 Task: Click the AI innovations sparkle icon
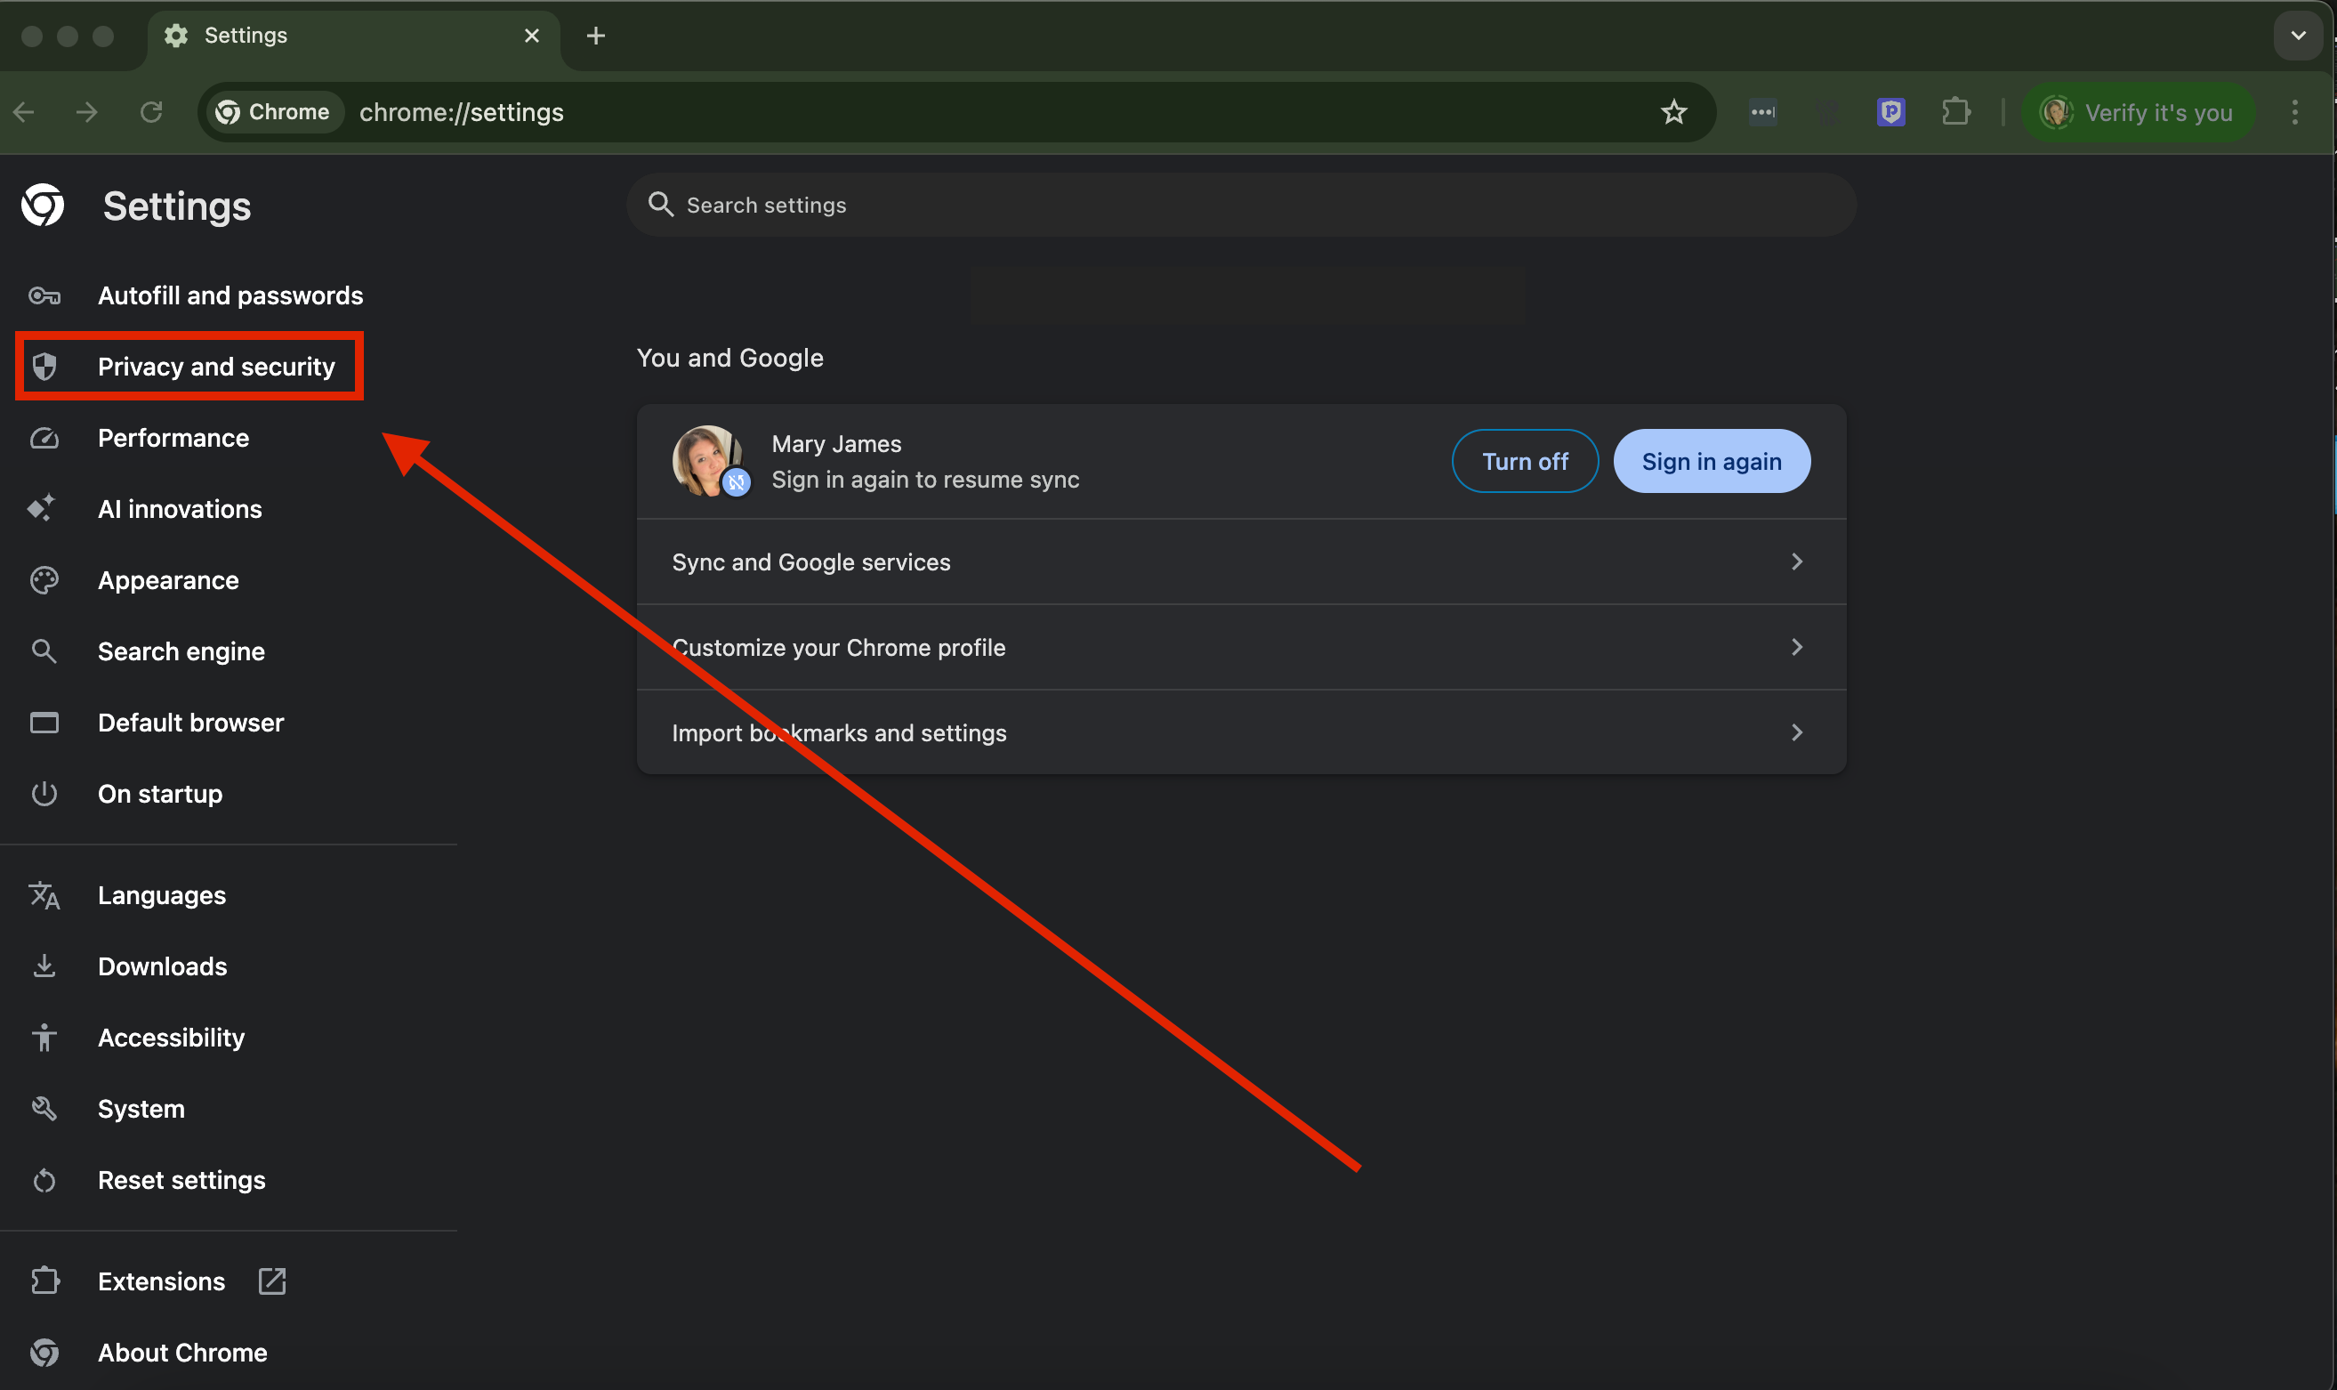(x=42, y=509)
